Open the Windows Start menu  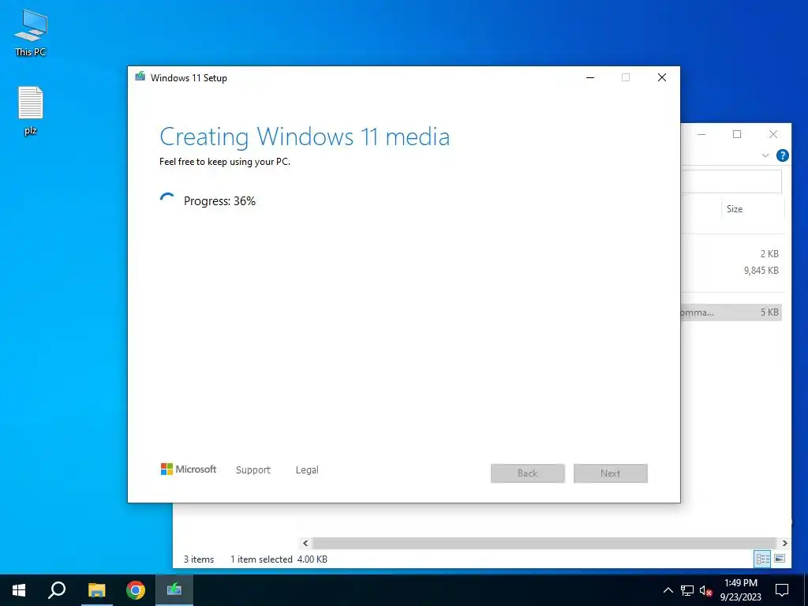coord(19,590)
